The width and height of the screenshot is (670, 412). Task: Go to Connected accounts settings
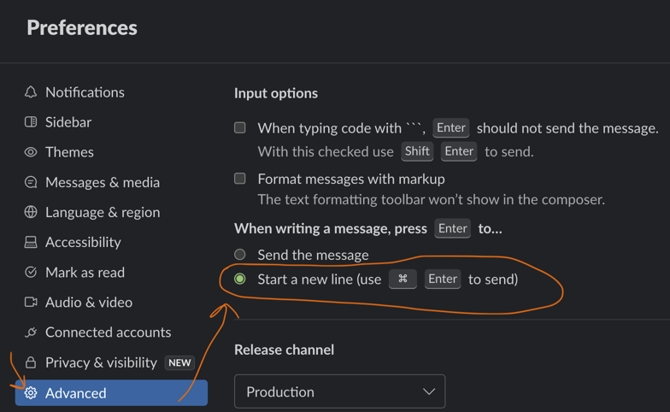(x=108, y=333)
